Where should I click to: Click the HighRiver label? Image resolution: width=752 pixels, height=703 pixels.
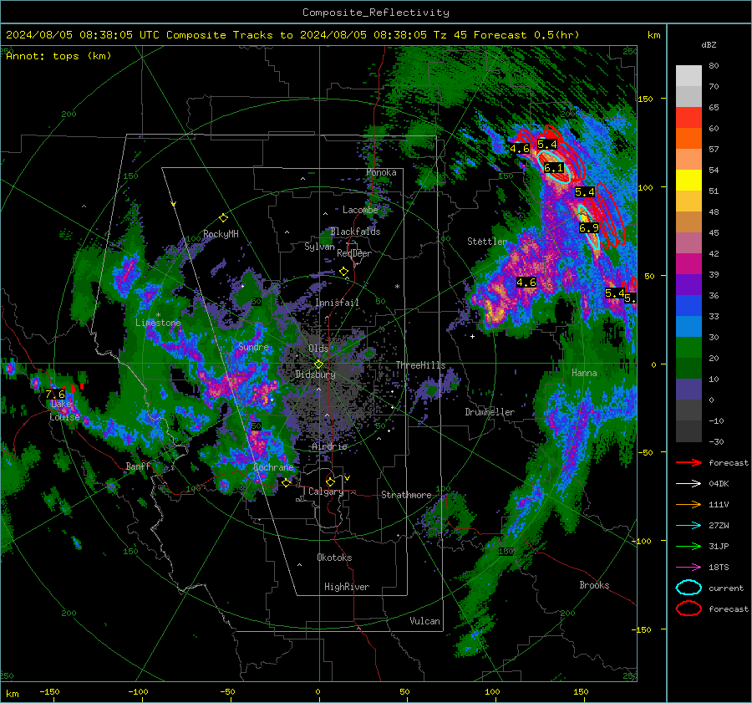347,587
